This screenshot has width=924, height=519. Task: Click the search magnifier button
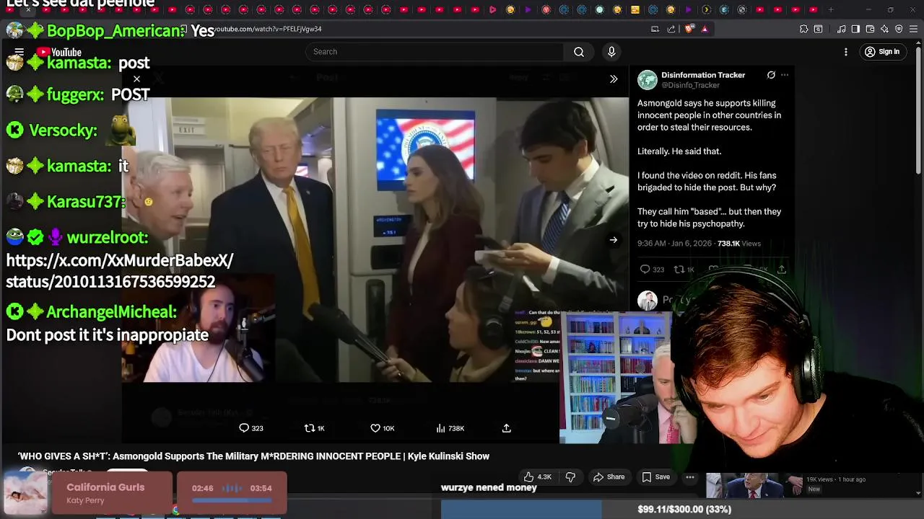(x=579, y=52)
